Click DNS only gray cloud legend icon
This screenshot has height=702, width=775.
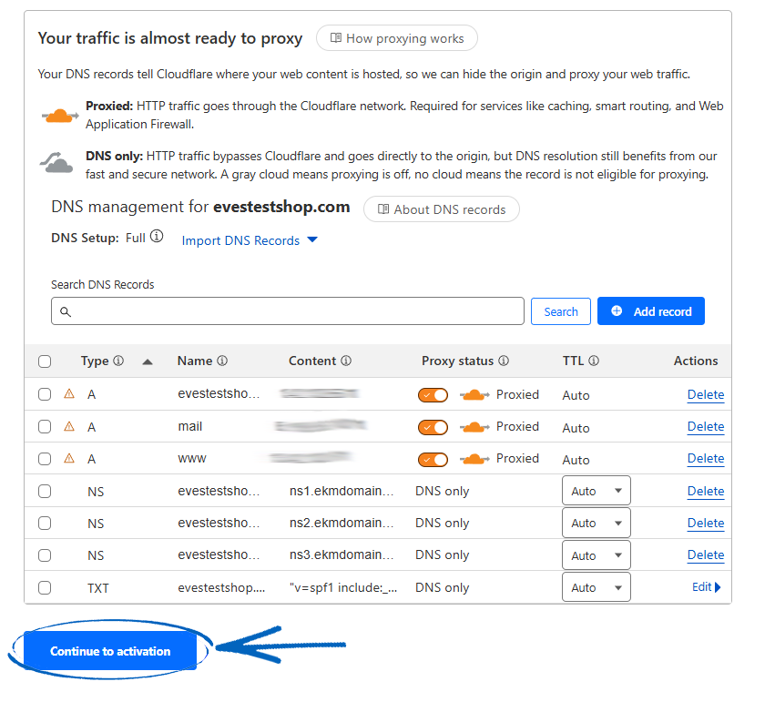[56, 163]
